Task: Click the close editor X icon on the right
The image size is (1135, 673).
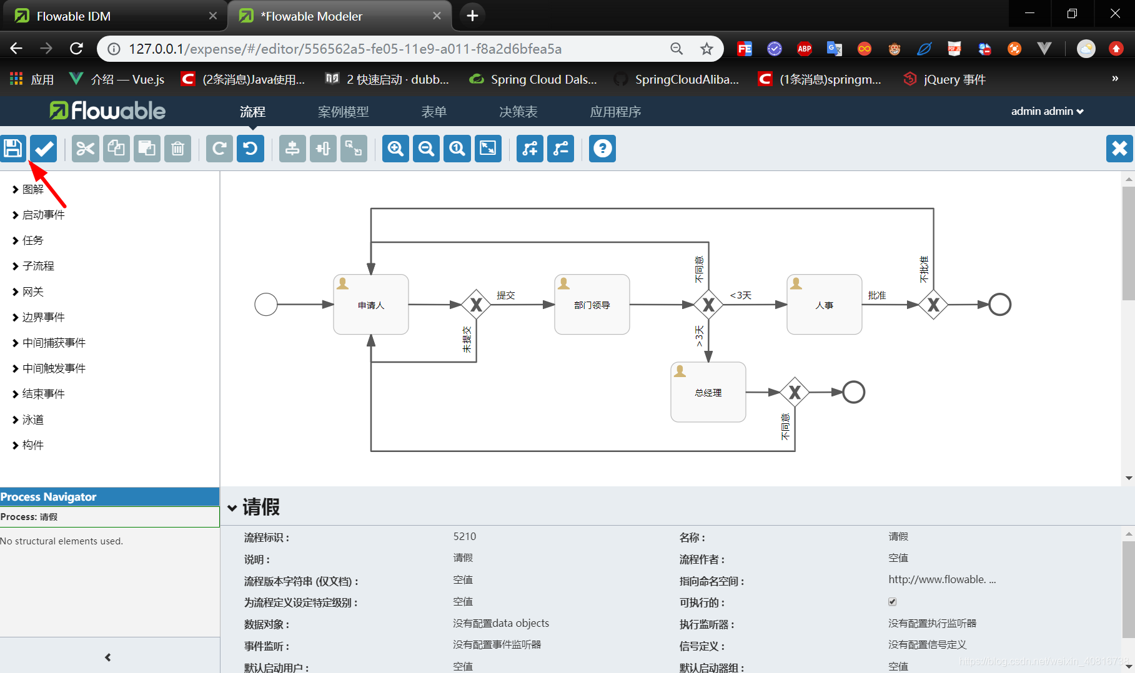Action: 1119,149
